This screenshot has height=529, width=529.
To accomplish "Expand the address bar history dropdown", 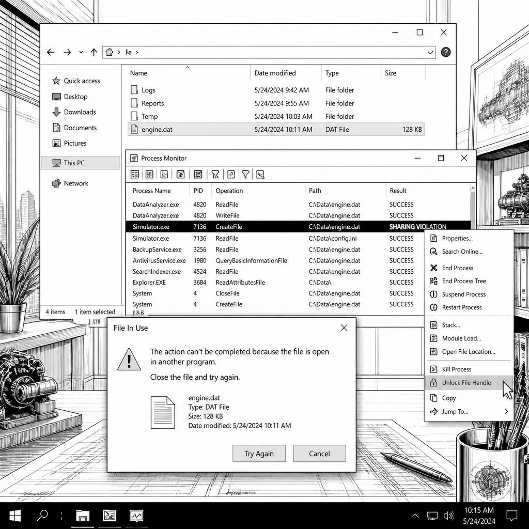I will click(430, 52).
